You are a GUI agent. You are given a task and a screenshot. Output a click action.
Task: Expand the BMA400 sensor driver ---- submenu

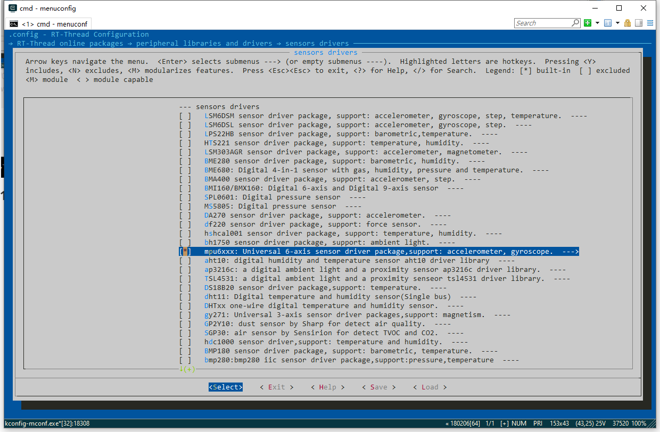click(473, 179)
